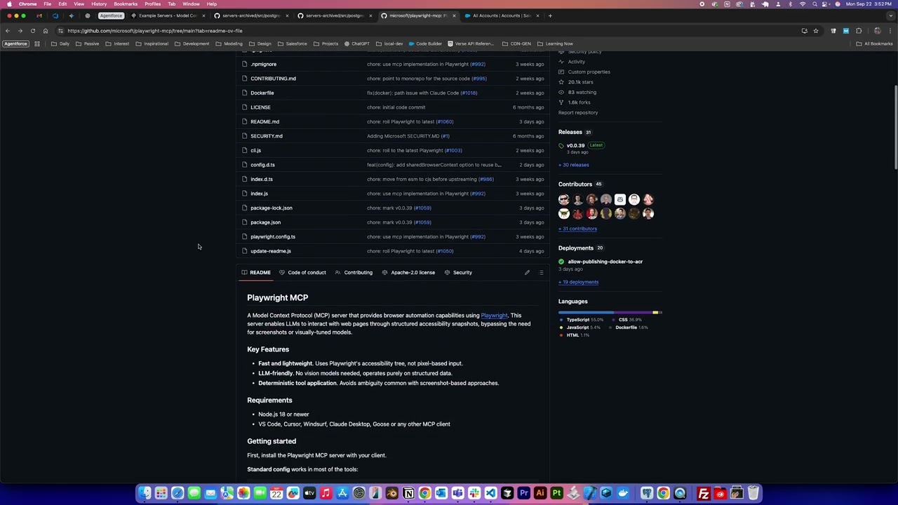This screenshot has height=505, width=898.
Task: Open the Trash in the Dock
Action: (753, 493)
